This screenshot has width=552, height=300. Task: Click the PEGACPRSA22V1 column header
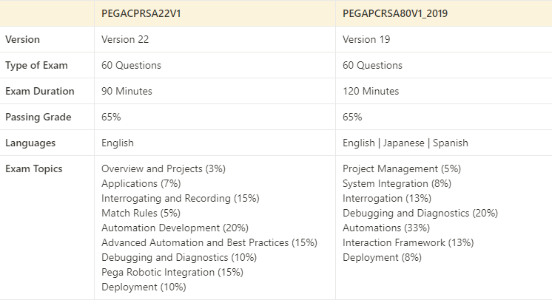(142, 14)
